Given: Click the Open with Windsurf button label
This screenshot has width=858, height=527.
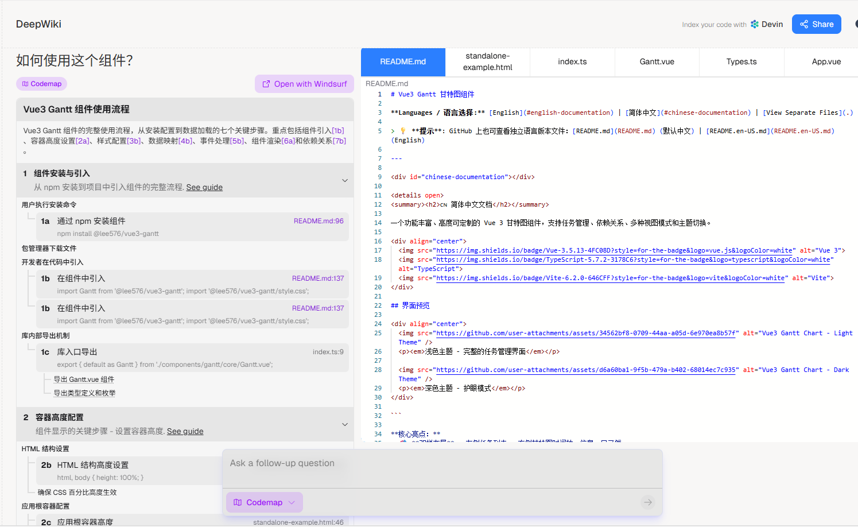Looking at the screenshot, I should (x=310, y=84).
